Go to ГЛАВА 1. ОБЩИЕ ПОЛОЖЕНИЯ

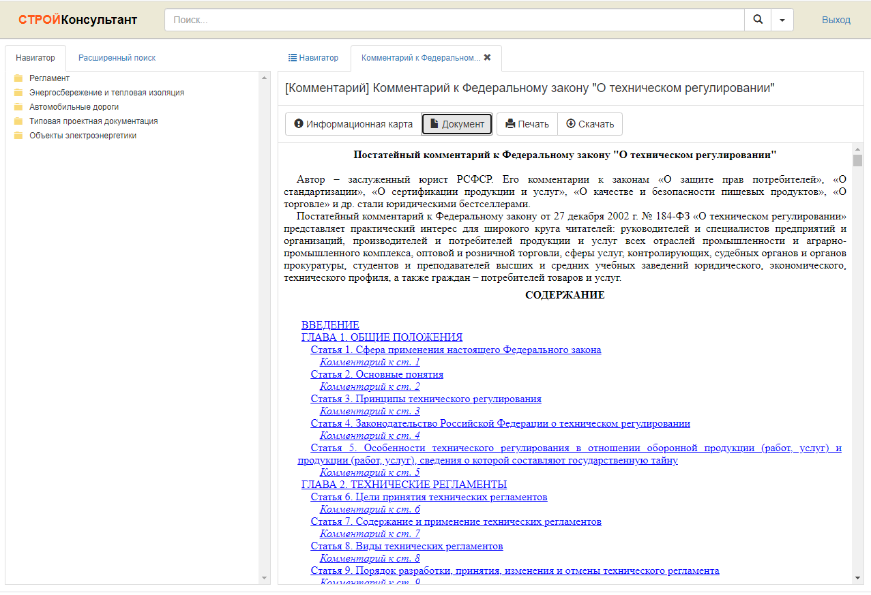(382, 337)
